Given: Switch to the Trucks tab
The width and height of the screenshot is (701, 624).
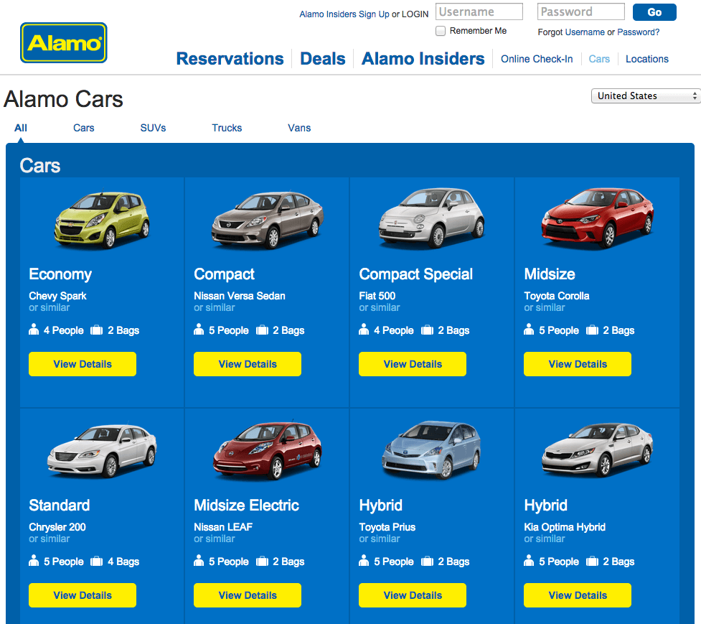Looking at the screenshot, I should pos(227,128).
